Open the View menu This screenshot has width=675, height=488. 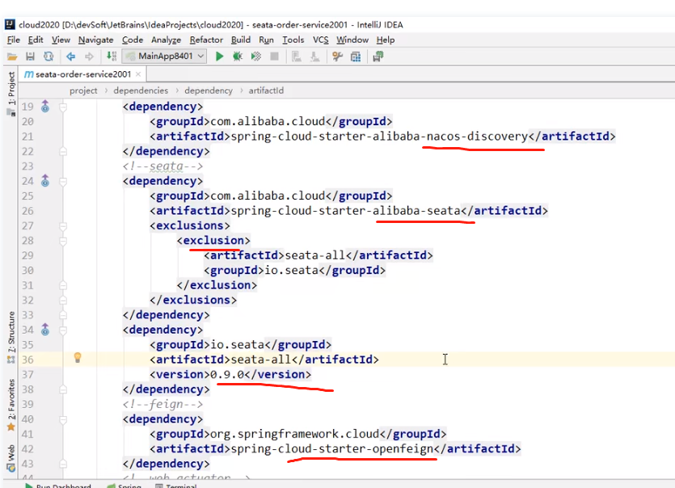click(x=61, y=40)
